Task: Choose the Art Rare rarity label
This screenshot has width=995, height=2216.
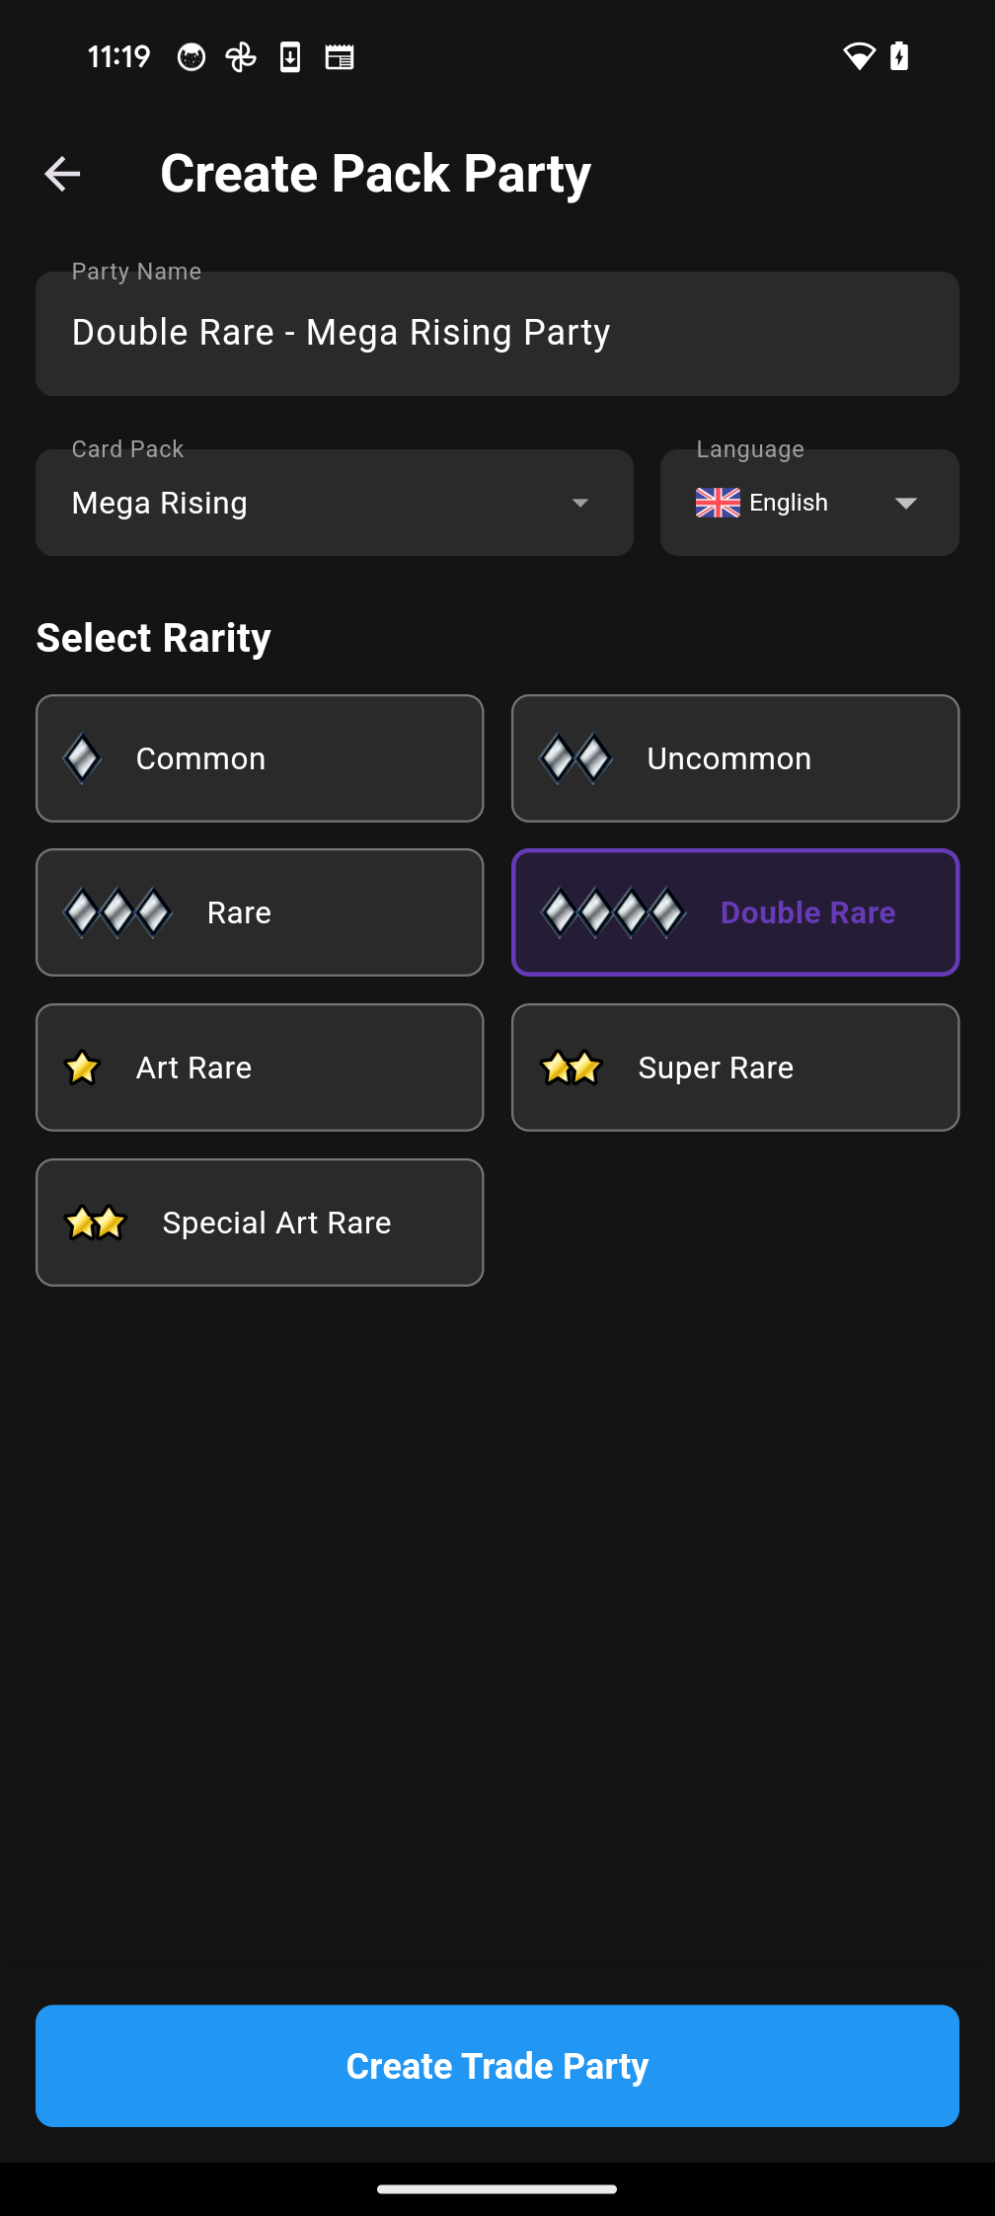Action: [x=193, y=1068]
